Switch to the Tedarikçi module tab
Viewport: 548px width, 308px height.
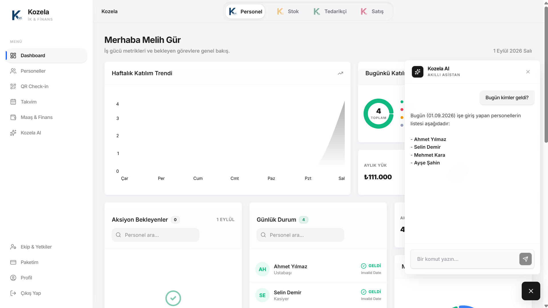tap(330, 11)
